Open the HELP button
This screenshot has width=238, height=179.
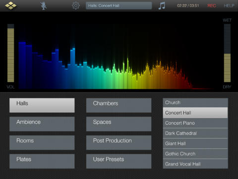(229, 6)
